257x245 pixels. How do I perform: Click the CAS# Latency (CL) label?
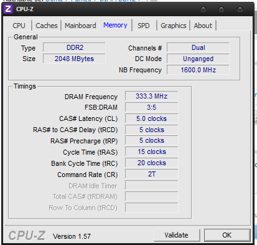(x=88, y=118)
